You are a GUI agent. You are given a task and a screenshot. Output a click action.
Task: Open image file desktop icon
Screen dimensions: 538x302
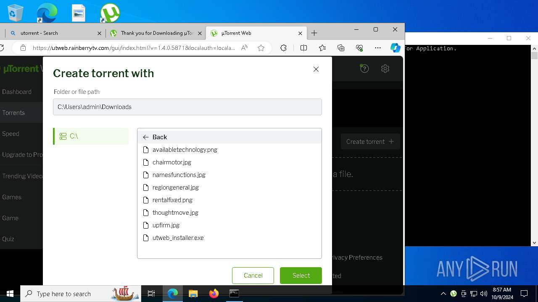pyautogui.click(x=79, y=13)
